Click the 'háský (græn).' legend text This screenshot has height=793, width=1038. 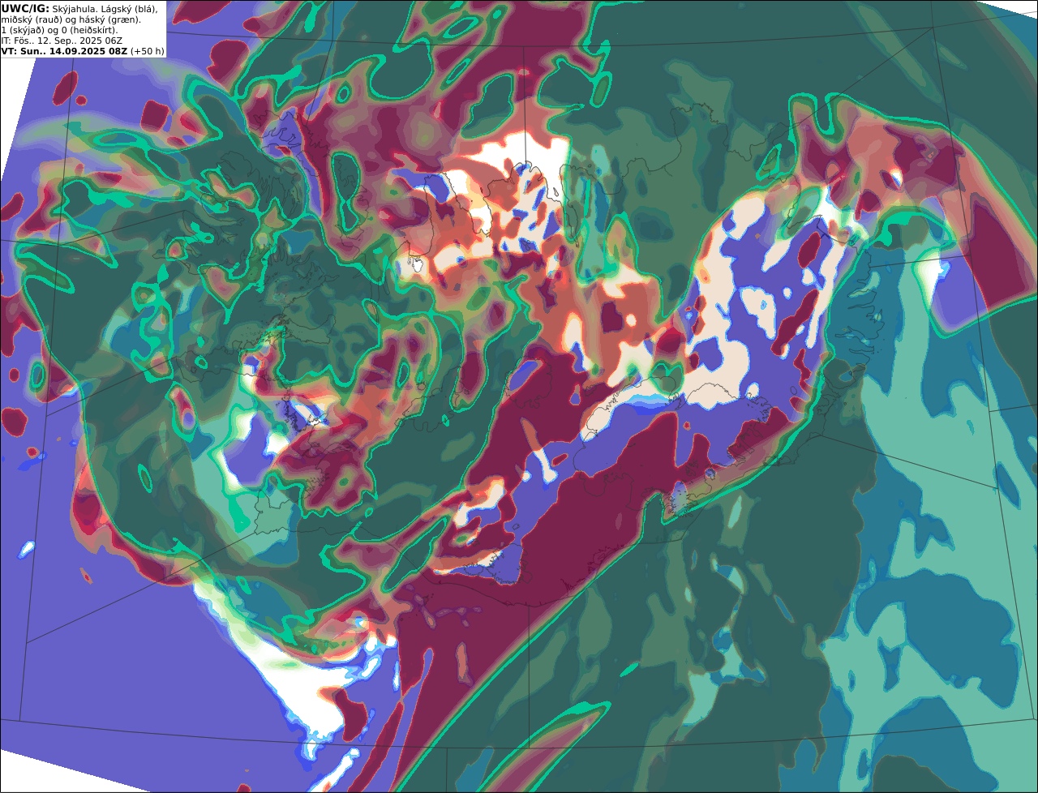(109, 20)
